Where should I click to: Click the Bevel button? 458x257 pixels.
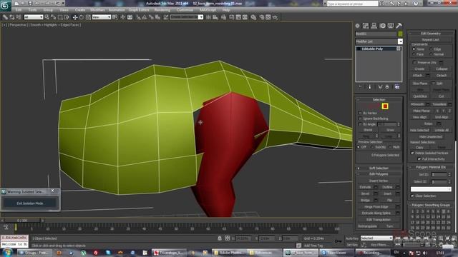366,193
